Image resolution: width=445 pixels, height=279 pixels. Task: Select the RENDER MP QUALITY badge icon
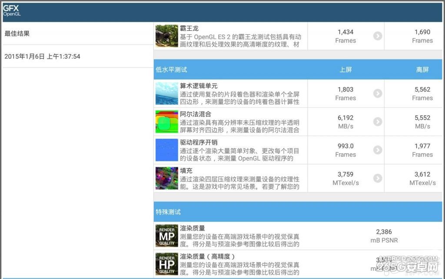[x=166, y=236]
